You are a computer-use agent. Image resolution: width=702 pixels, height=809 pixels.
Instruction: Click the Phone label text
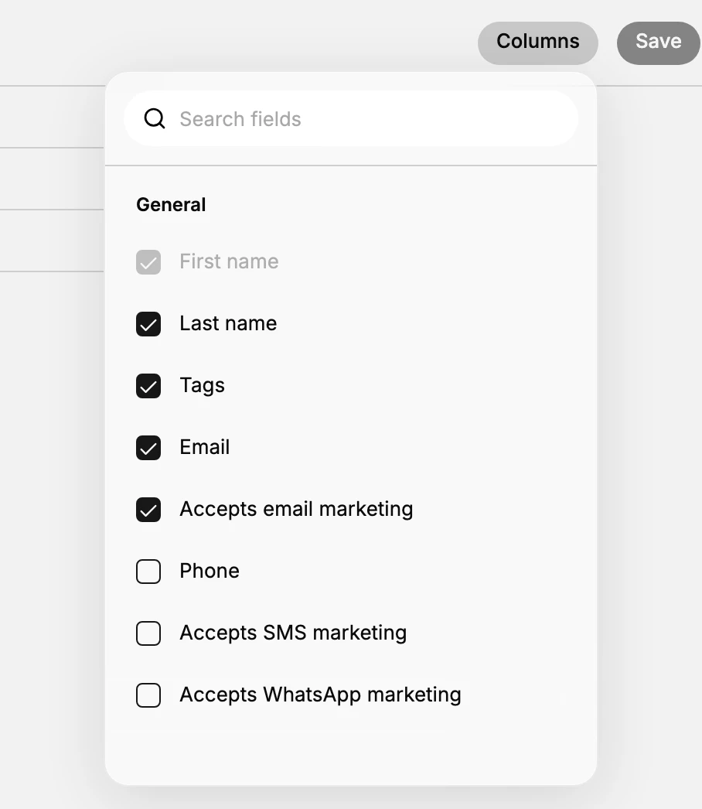point(210,571)
